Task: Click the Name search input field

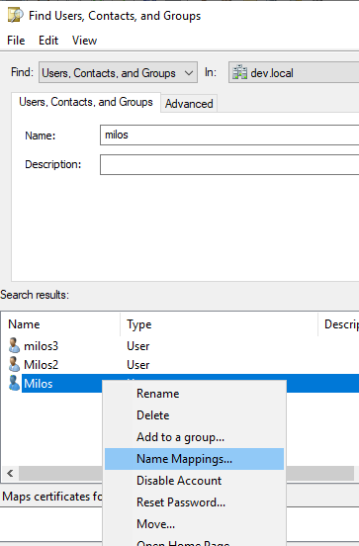Action: pos(229,136)
